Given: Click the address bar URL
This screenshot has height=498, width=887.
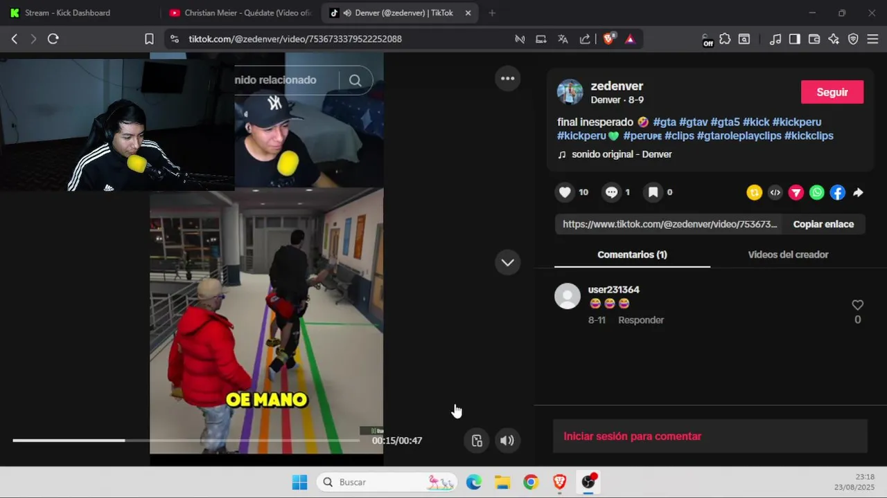Looking at the screenshot, I should pyautogui.click(x=295, y=39).
